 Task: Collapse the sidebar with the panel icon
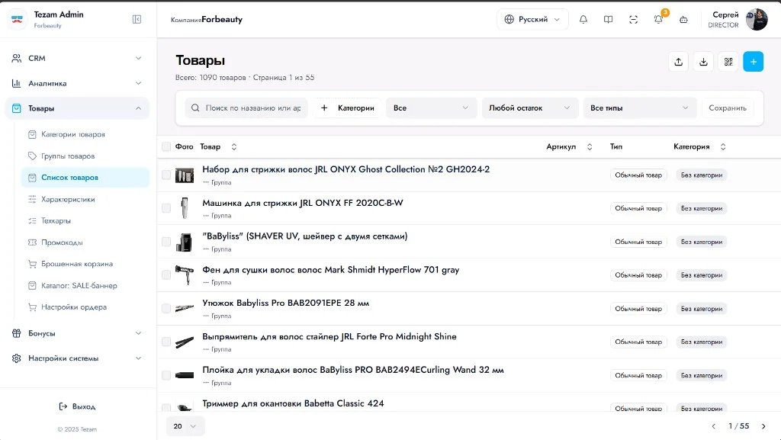(137, 19)
